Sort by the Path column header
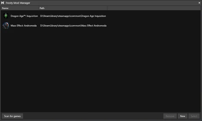 [x=73, y=8]
